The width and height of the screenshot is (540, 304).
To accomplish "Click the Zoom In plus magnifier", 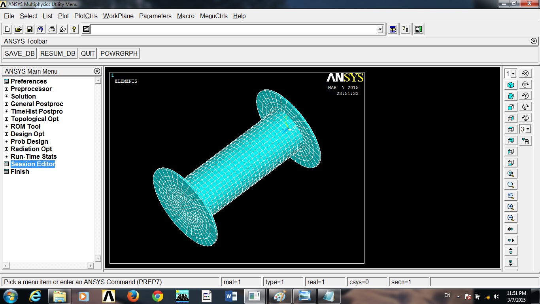I will [511, 207].
